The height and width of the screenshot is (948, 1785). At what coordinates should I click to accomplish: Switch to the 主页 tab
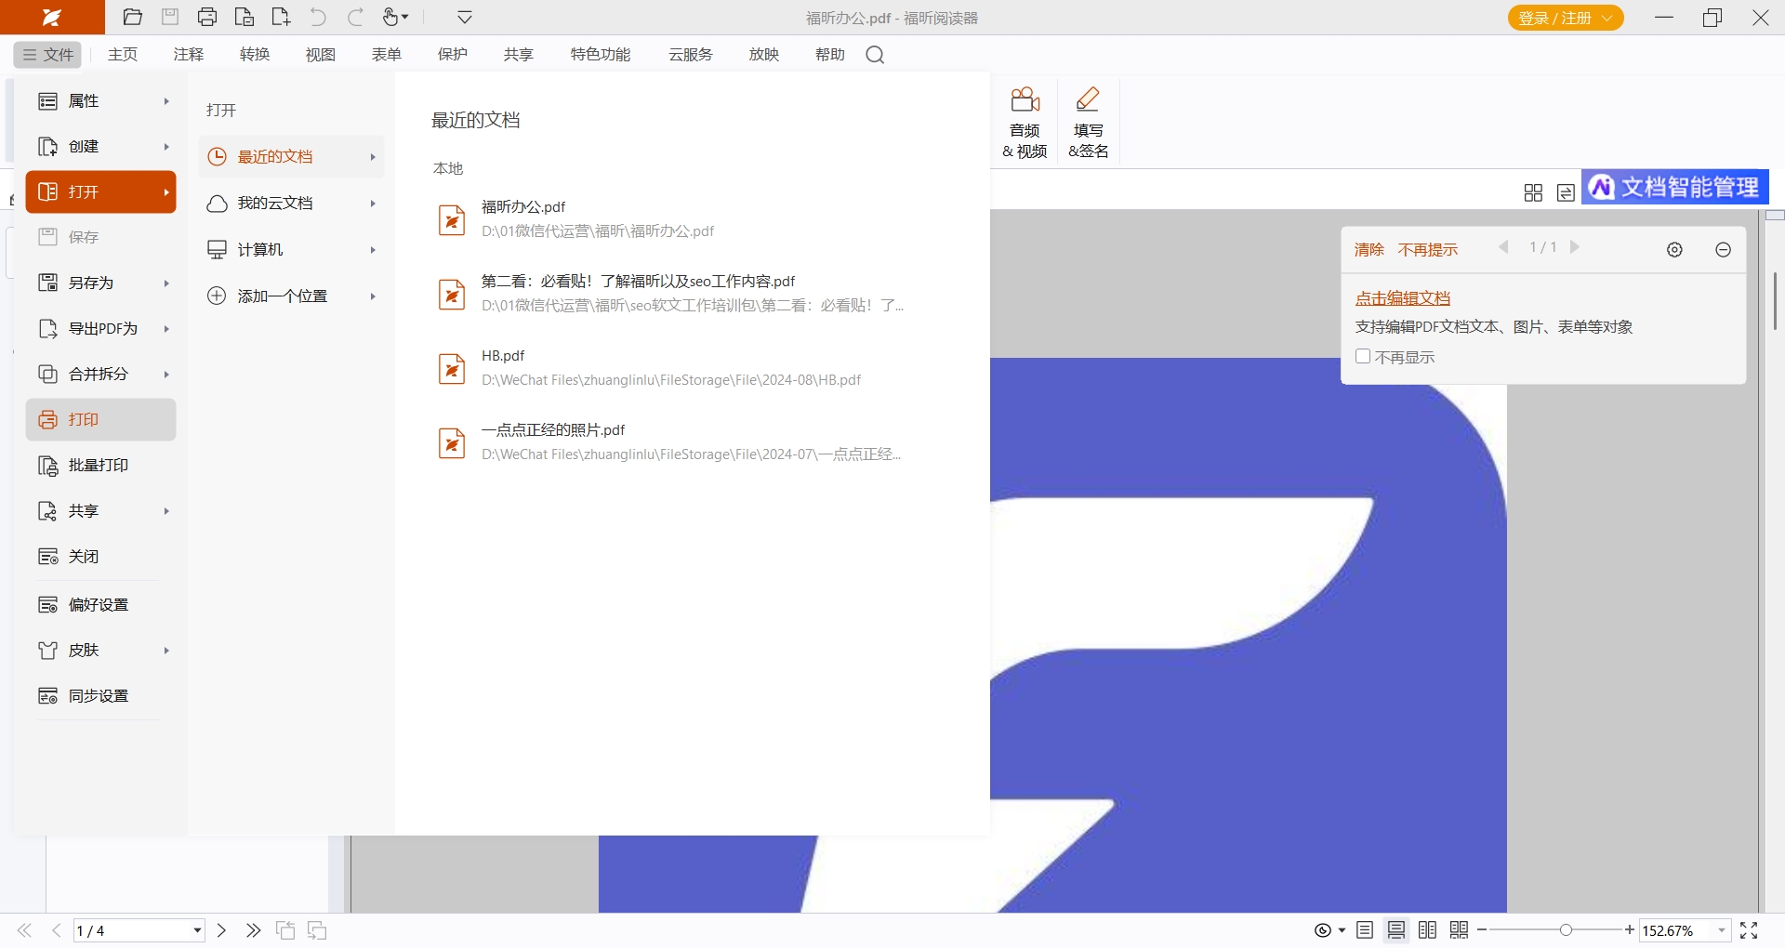click(123, 55)
